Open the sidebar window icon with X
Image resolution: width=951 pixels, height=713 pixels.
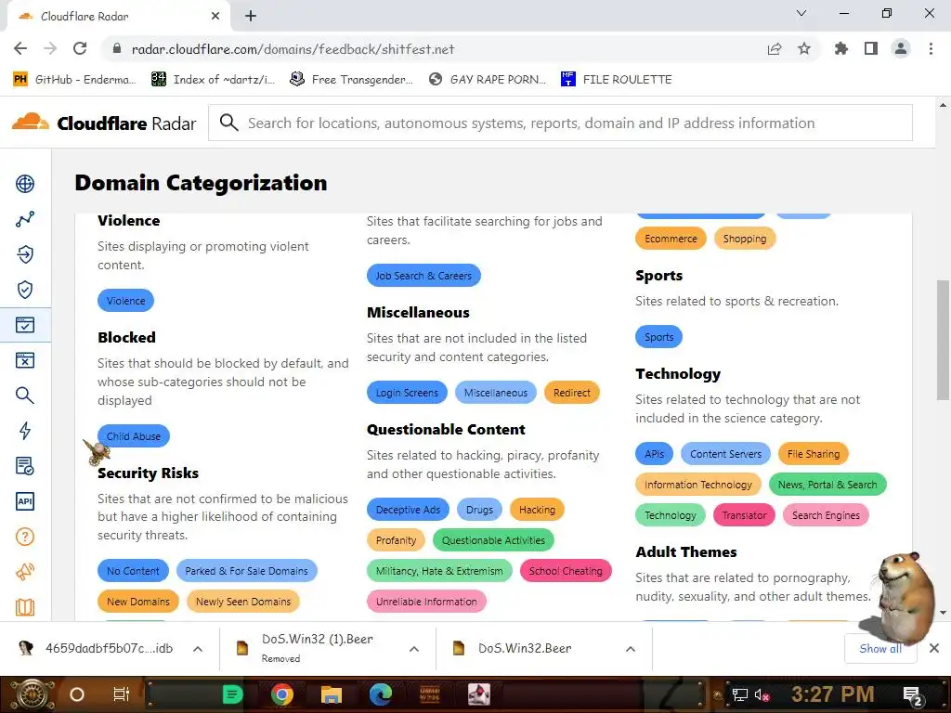click(25, 360)
